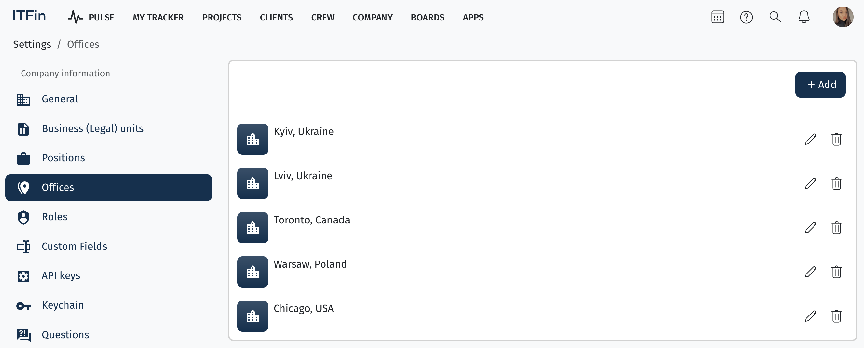Edit the Lviv, Ukraine office

pyautogui.click(x=810, y=183)
